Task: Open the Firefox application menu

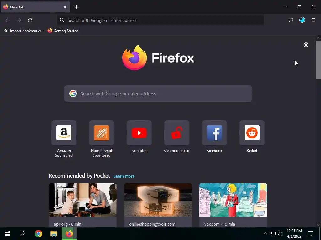Action: (313, 20)
